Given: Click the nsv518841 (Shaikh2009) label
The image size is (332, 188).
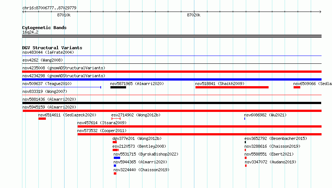Looking at the screenshot, I should (220, 84).
